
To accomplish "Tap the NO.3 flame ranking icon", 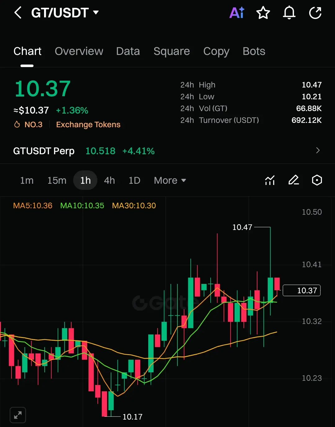I will coord(17,124).
